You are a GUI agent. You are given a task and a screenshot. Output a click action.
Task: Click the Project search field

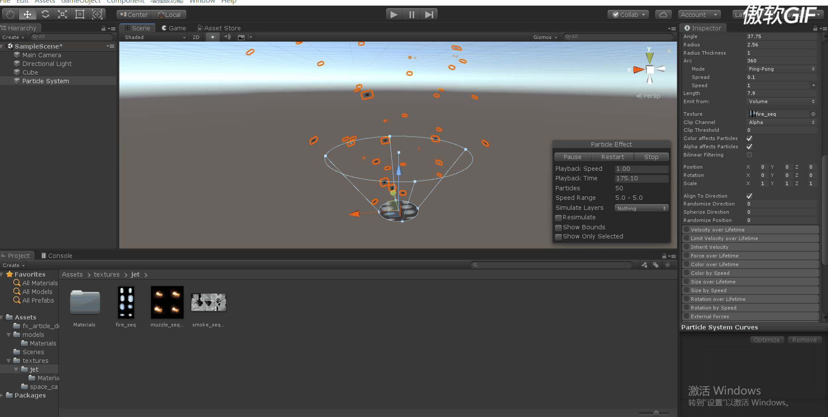click(552, 265)
